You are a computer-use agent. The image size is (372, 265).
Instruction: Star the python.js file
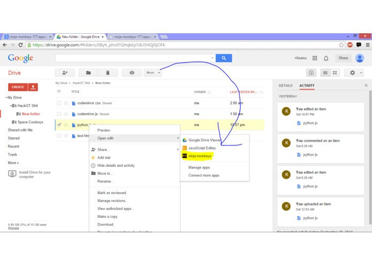coord(66,125)
